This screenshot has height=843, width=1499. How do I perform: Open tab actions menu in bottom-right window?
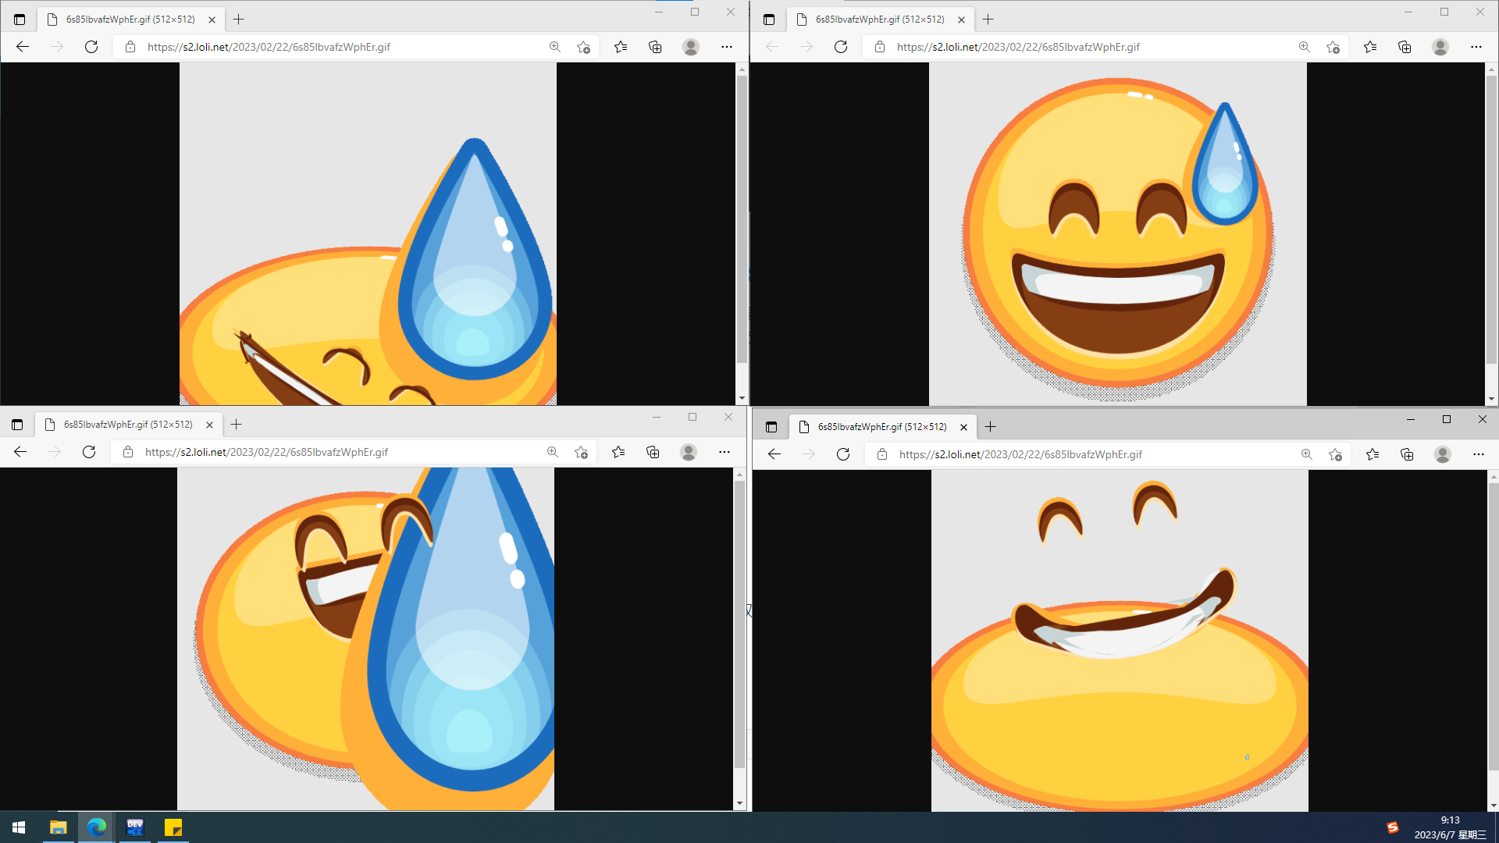click(x=771, y=427)
